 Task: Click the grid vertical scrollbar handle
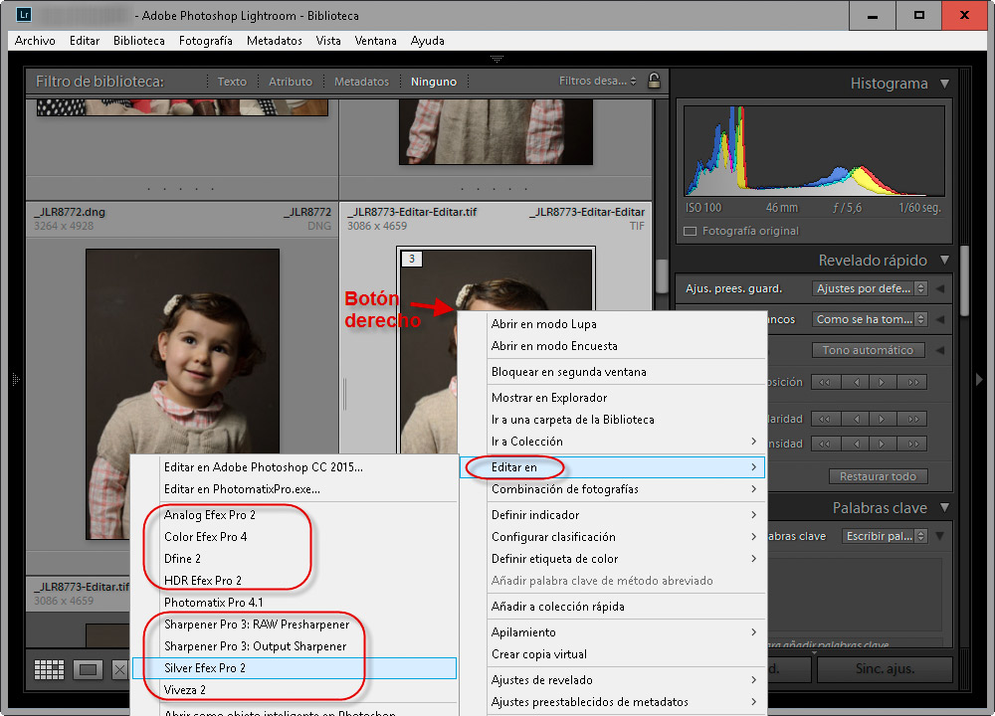pos(661,275)
